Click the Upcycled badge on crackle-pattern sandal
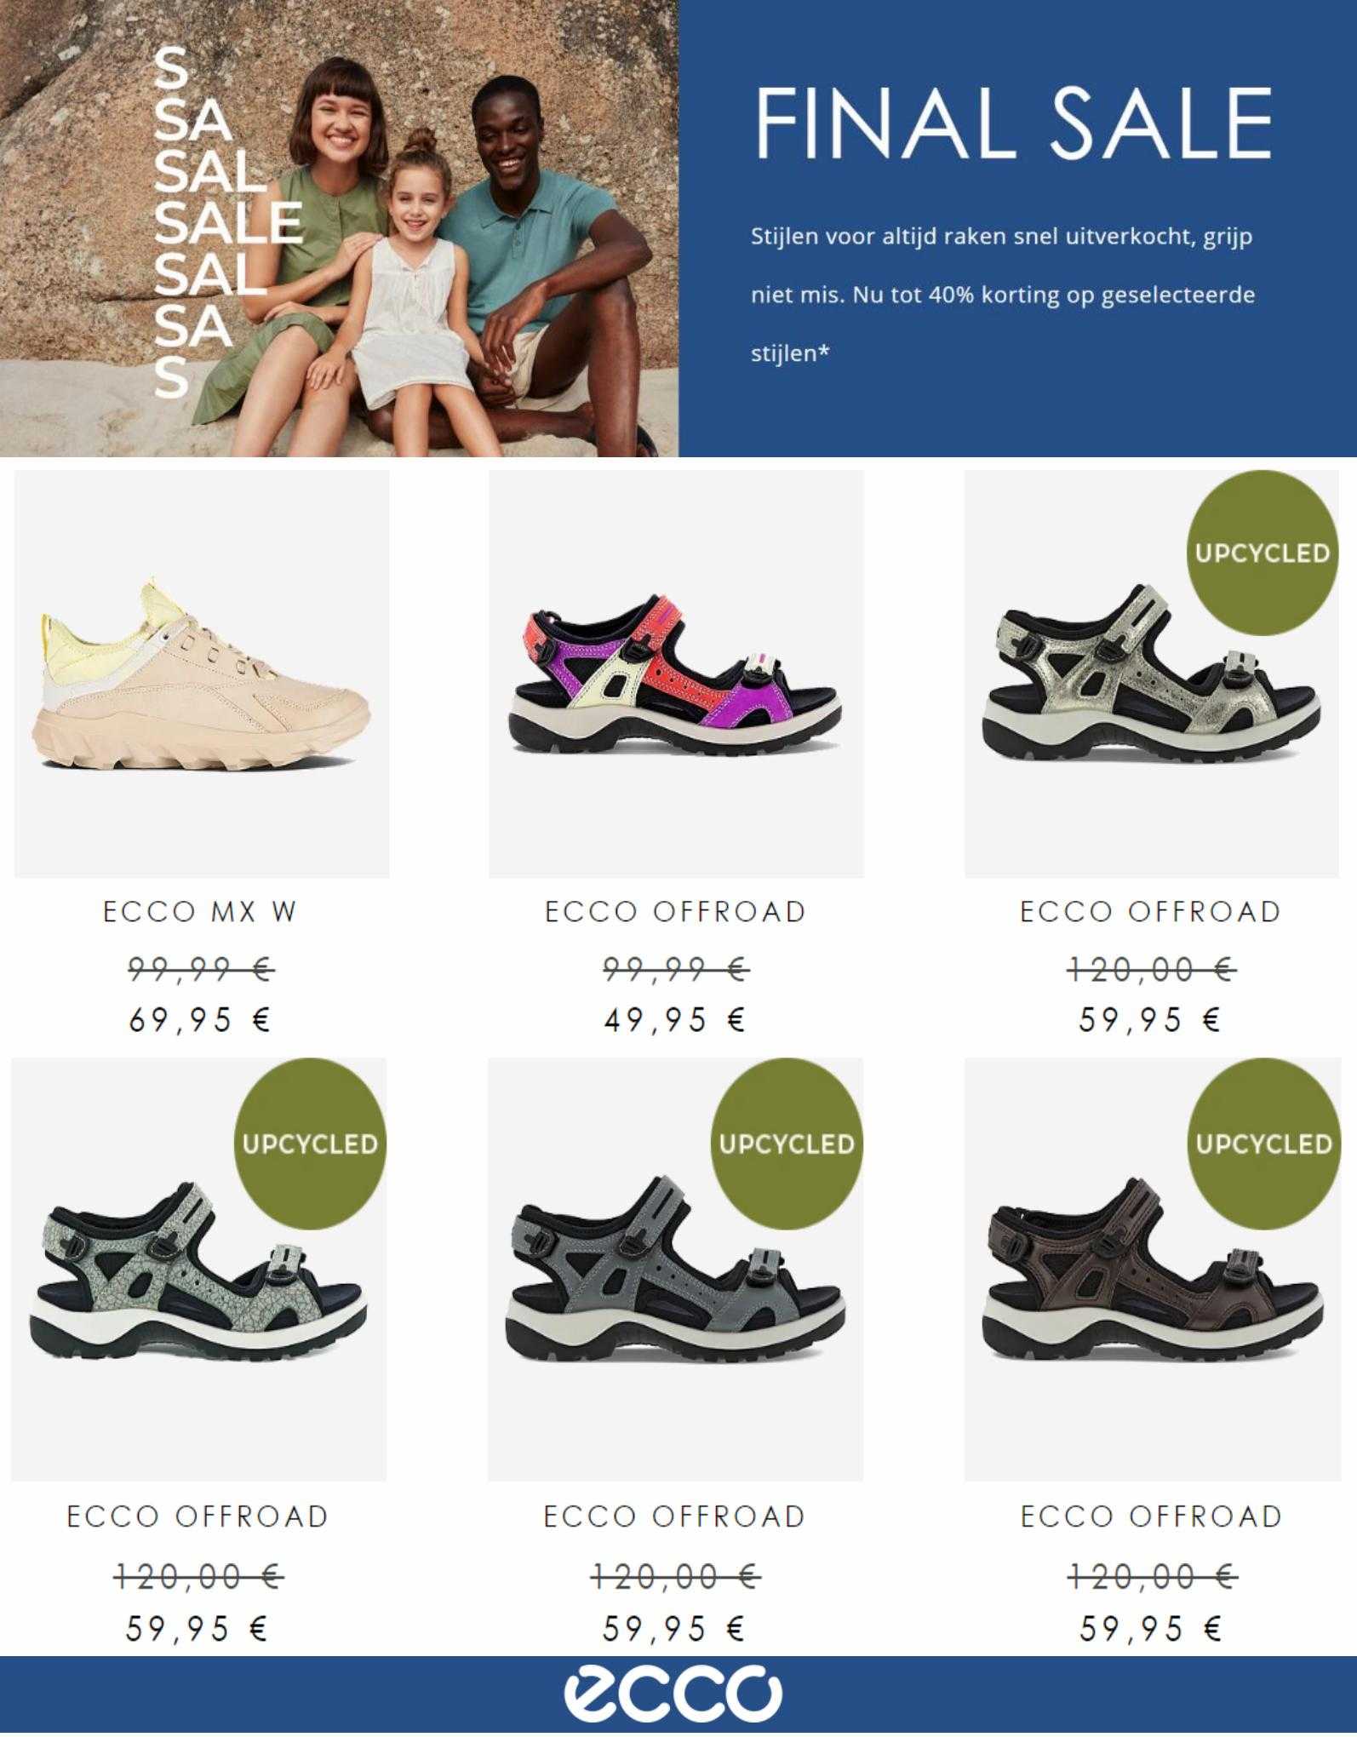The width and height of the screenshot is (1357, 1737). (x=310, y=1144)
